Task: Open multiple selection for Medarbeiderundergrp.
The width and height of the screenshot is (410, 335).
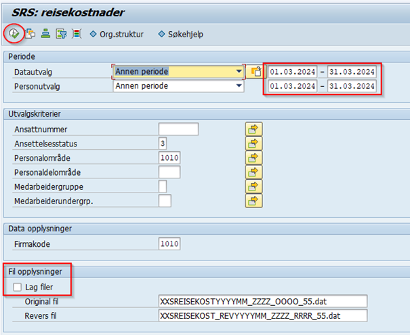Action: (x=253, y=201)
